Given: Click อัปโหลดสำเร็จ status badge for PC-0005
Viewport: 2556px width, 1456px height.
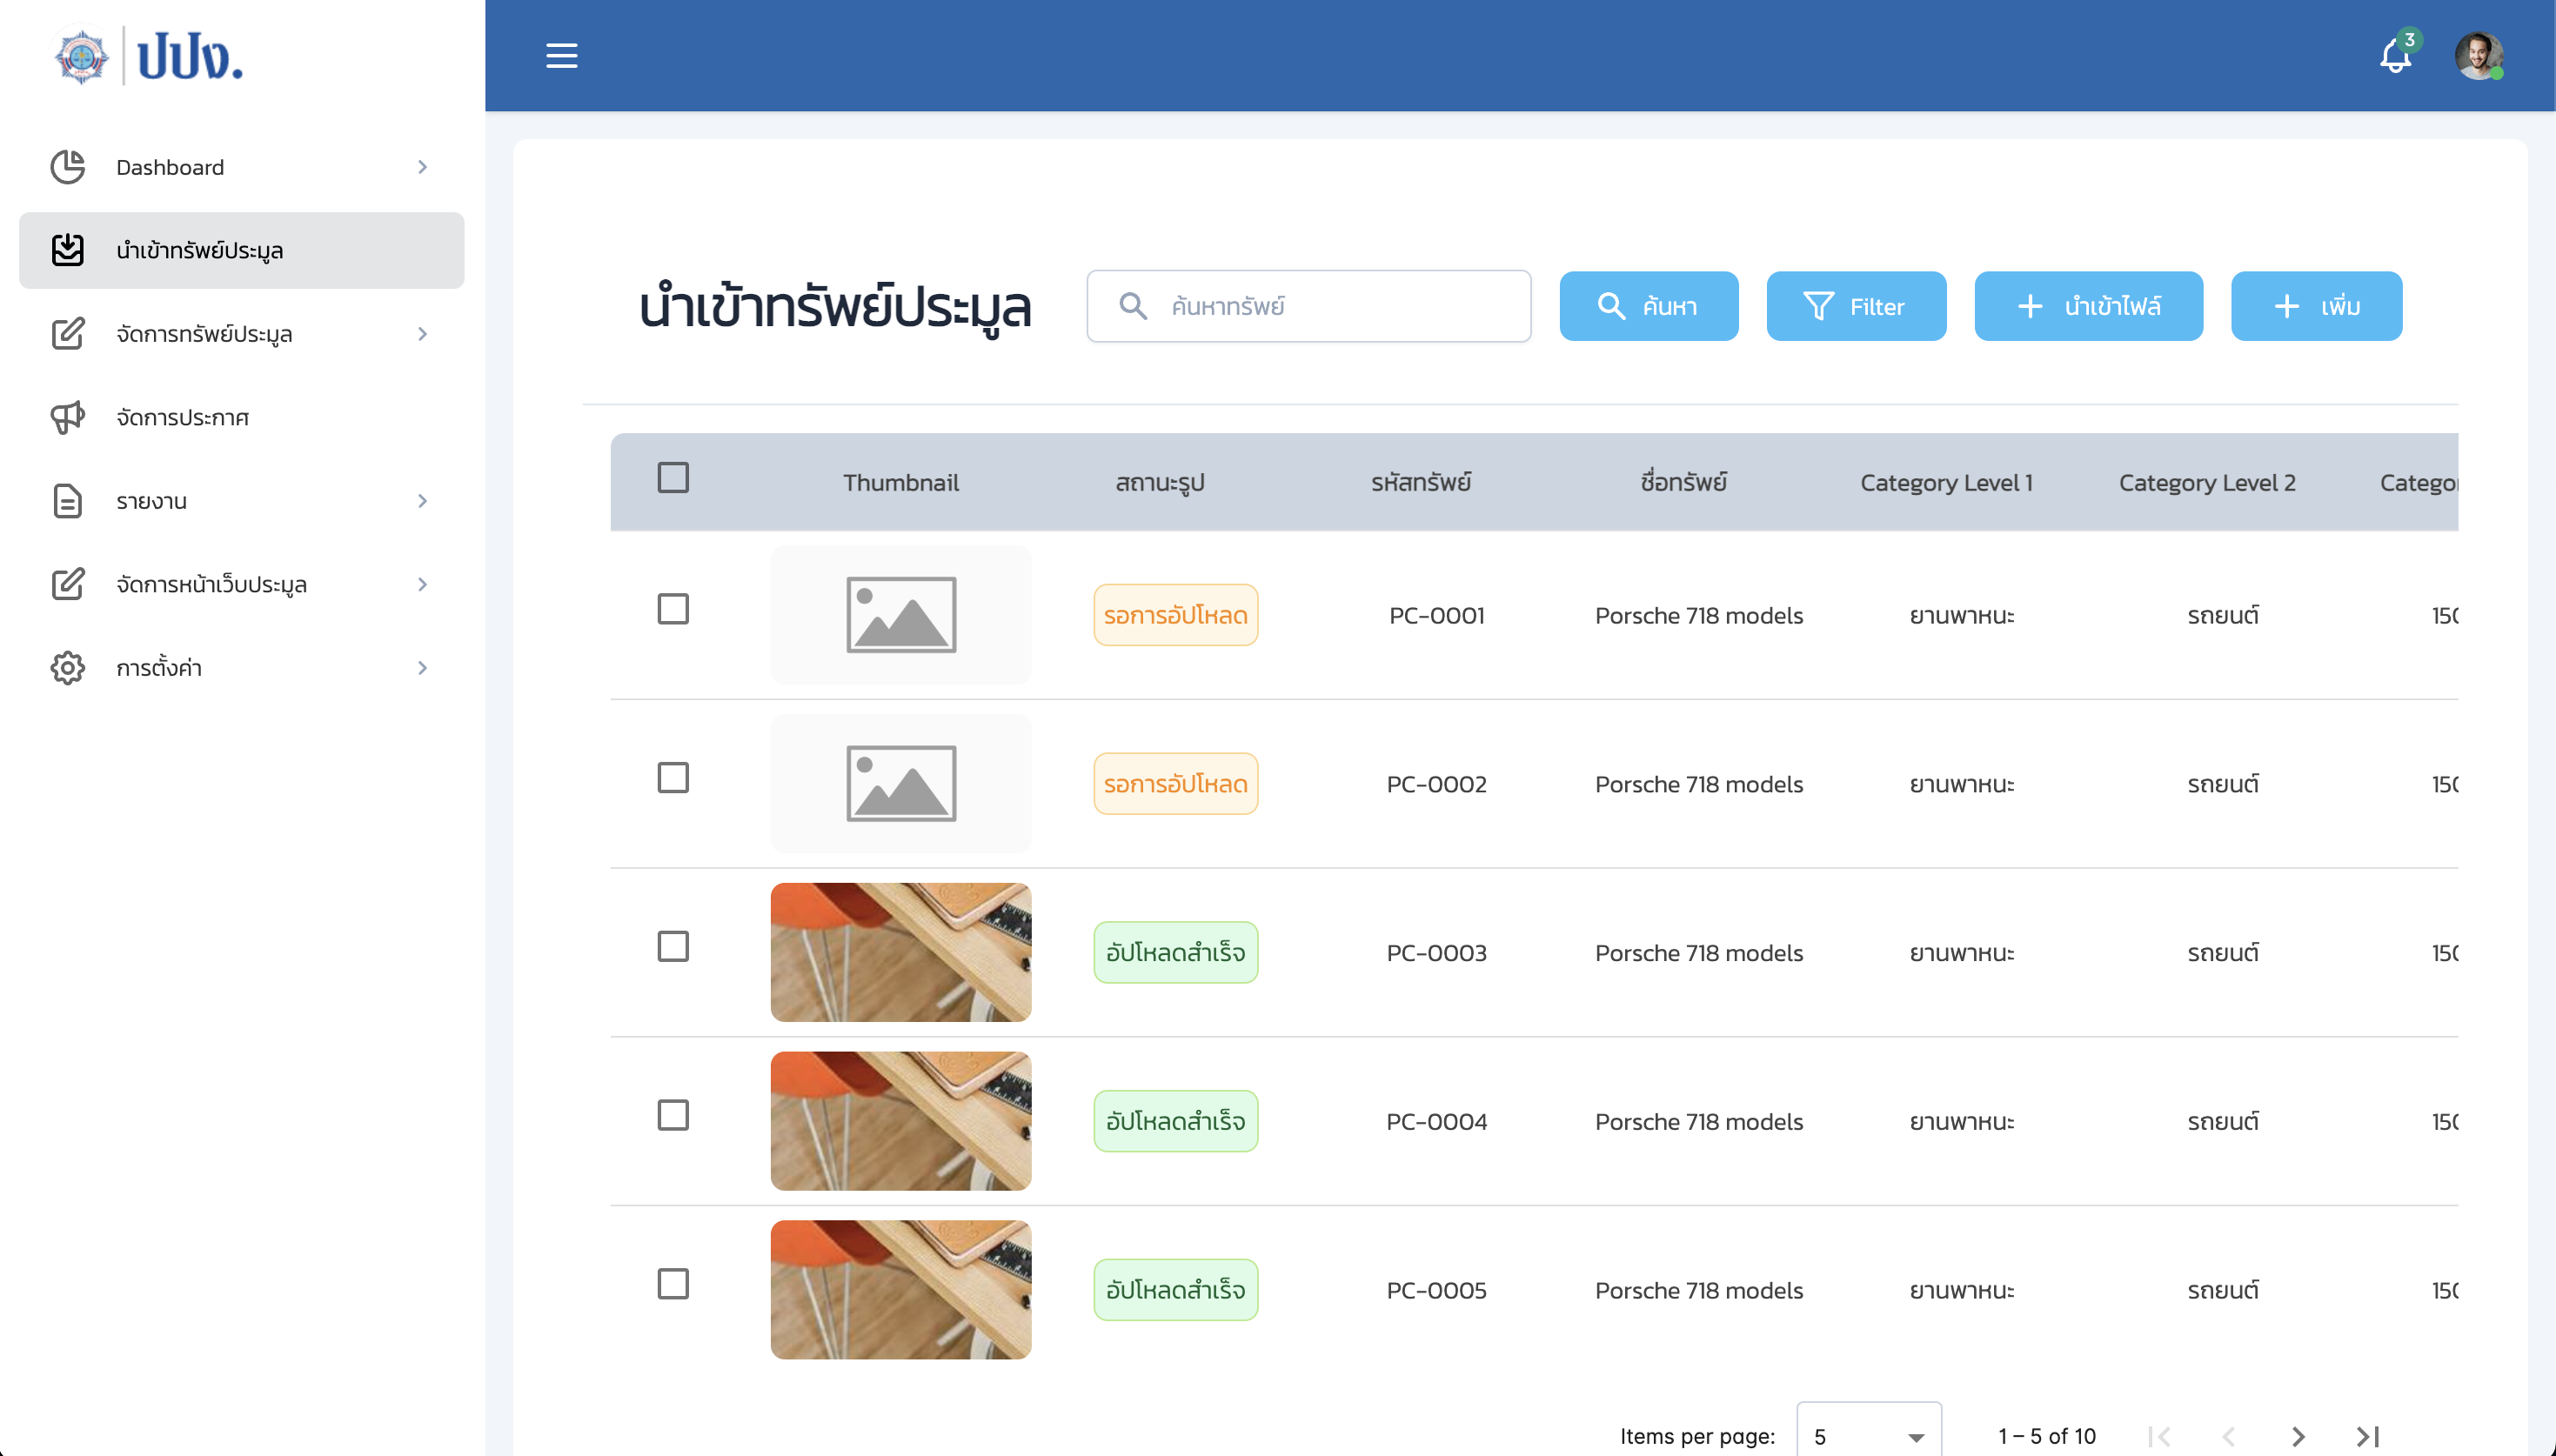Looking at the screenshot, I should [1175, 1290].
